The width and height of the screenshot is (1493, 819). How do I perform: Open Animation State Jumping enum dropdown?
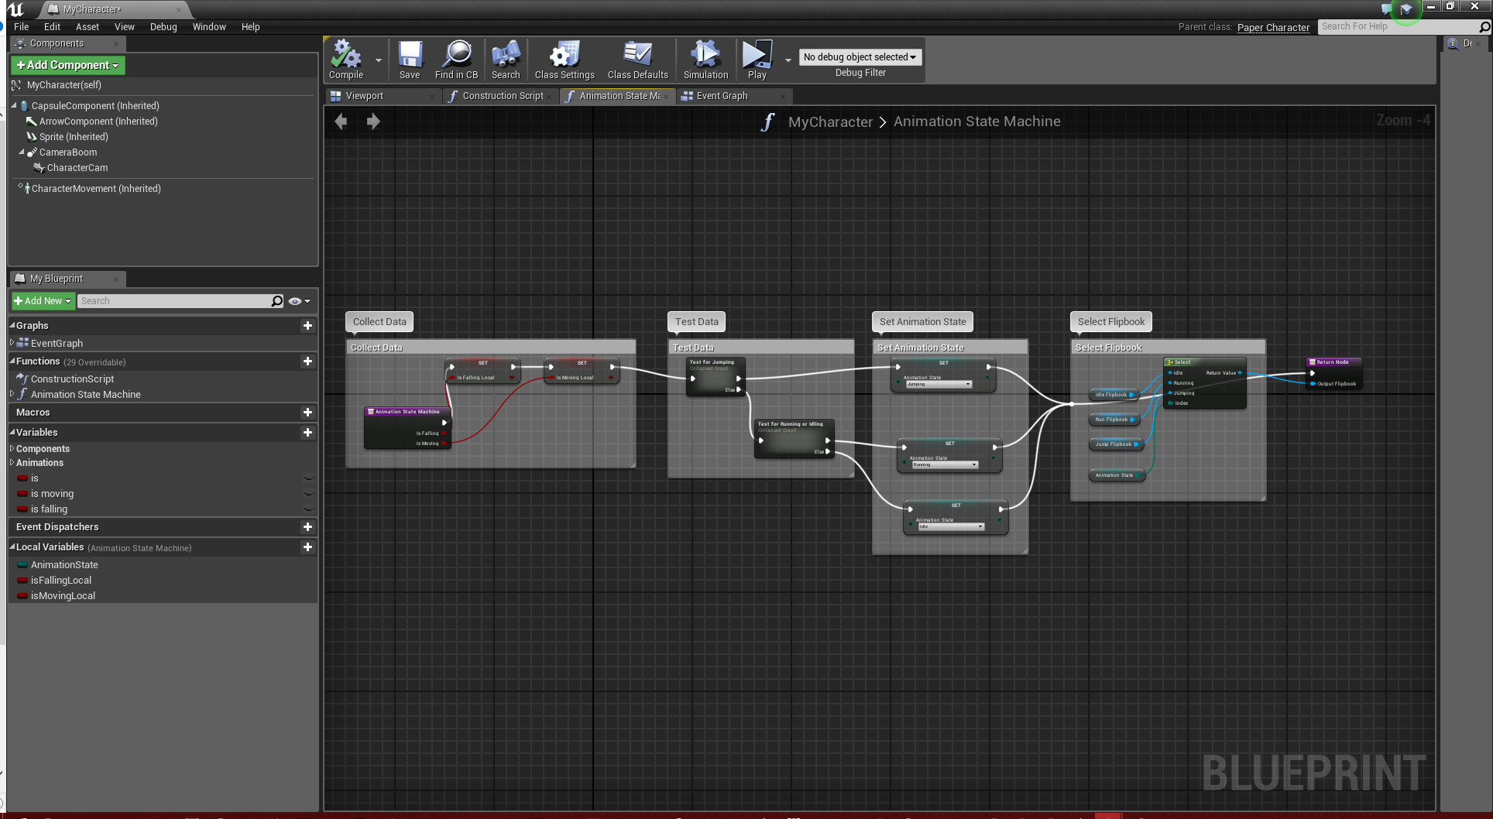(x=939, y=384)
